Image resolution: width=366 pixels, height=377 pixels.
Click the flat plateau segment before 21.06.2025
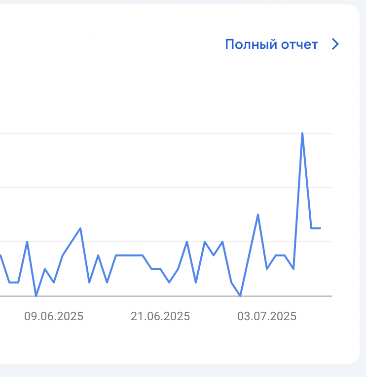(129, 255)
